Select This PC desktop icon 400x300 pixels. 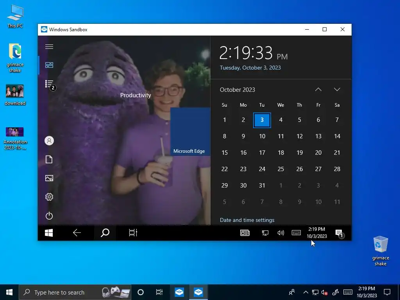coord(15,16)
